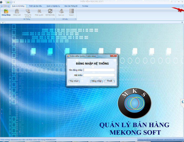This screenshot has width=184, height=142.
Task: Expand the Hệ Thống group dialog launcher
Action: pos(54,19)
